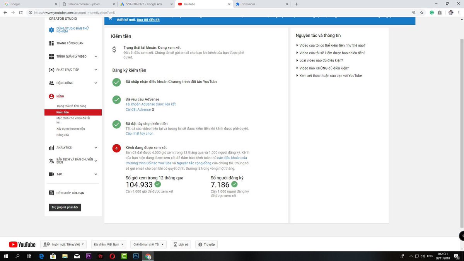Click the Đưa tôi đến đó link
The width and height of the screenshot is (464, 261).
point(148,20)
